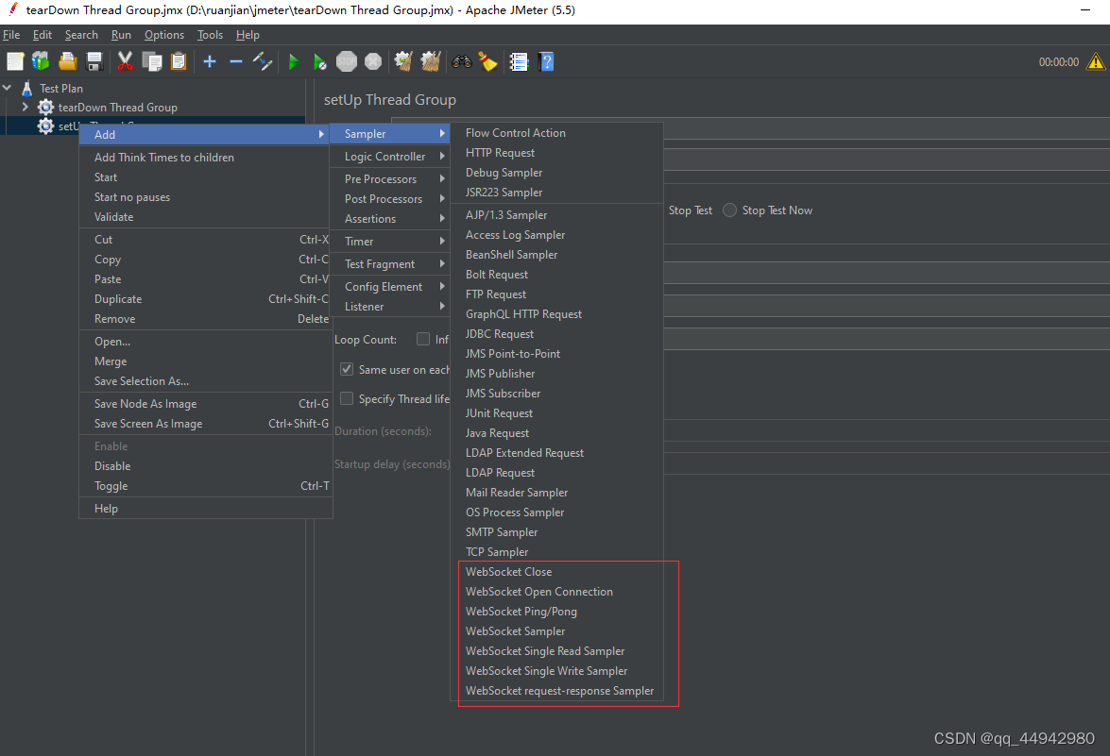The height and width of the screenshot is (756, 1110).
Task: Start the test with green play icon
Action: coord(294,61)
